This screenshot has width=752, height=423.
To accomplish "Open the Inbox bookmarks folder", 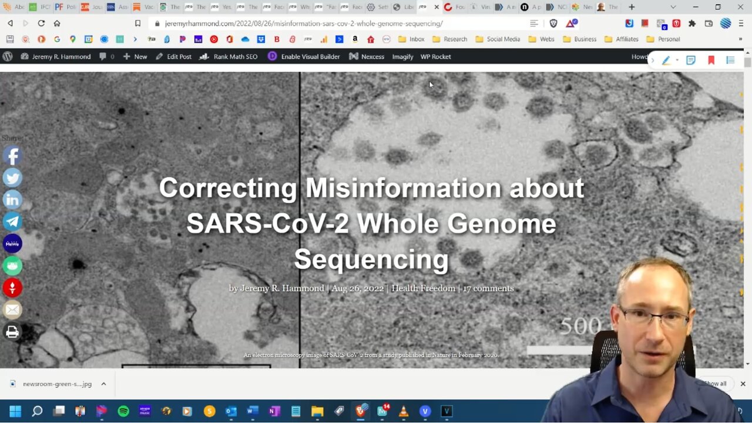I will tap(411, 39).
